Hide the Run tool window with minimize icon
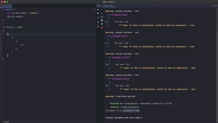Image resolution: width=218 pixels, height=123 pixels. click(x=216, y=6)
